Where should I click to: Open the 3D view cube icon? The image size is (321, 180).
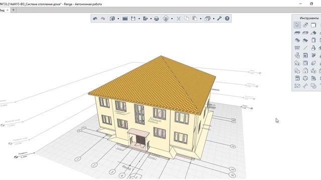coord(112,18)
